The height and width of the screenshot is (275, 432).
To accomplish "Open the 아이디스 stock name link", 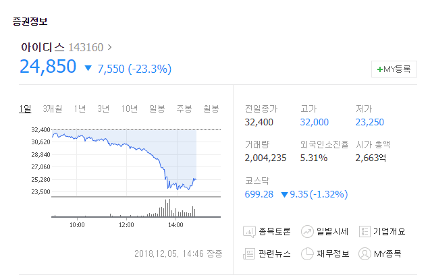I will [43, 47].
